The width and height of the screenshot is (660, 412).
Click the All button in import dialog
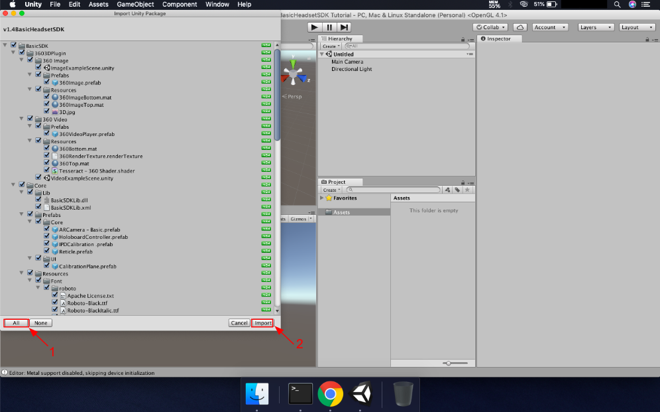coord(16,323)
